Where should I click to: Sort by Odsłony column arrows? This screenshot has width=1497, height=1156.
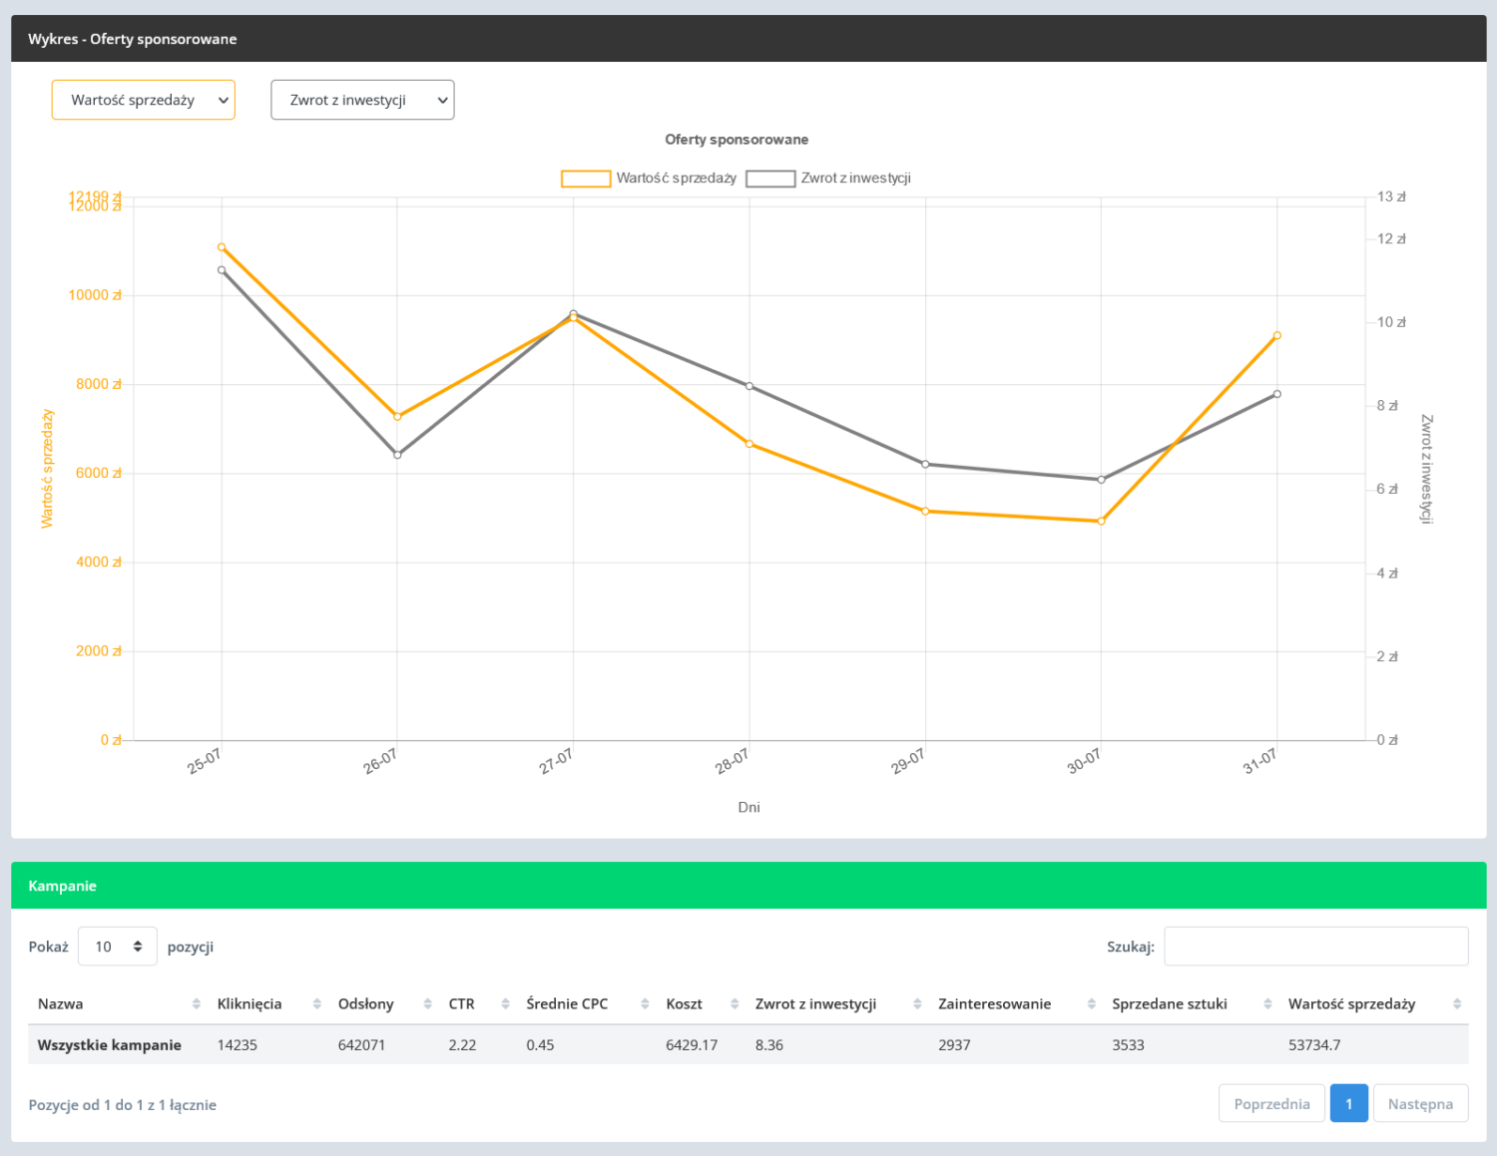click(428, 1004)
